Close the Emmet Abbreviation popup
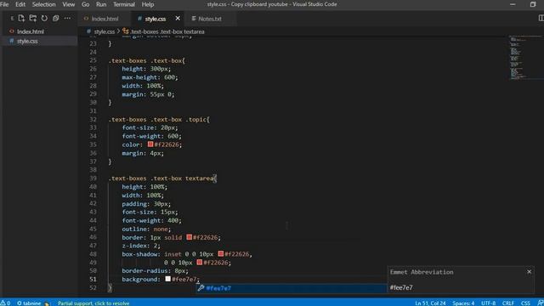The width and height of the screenshot is (544, 306). [x=529, y=272]
